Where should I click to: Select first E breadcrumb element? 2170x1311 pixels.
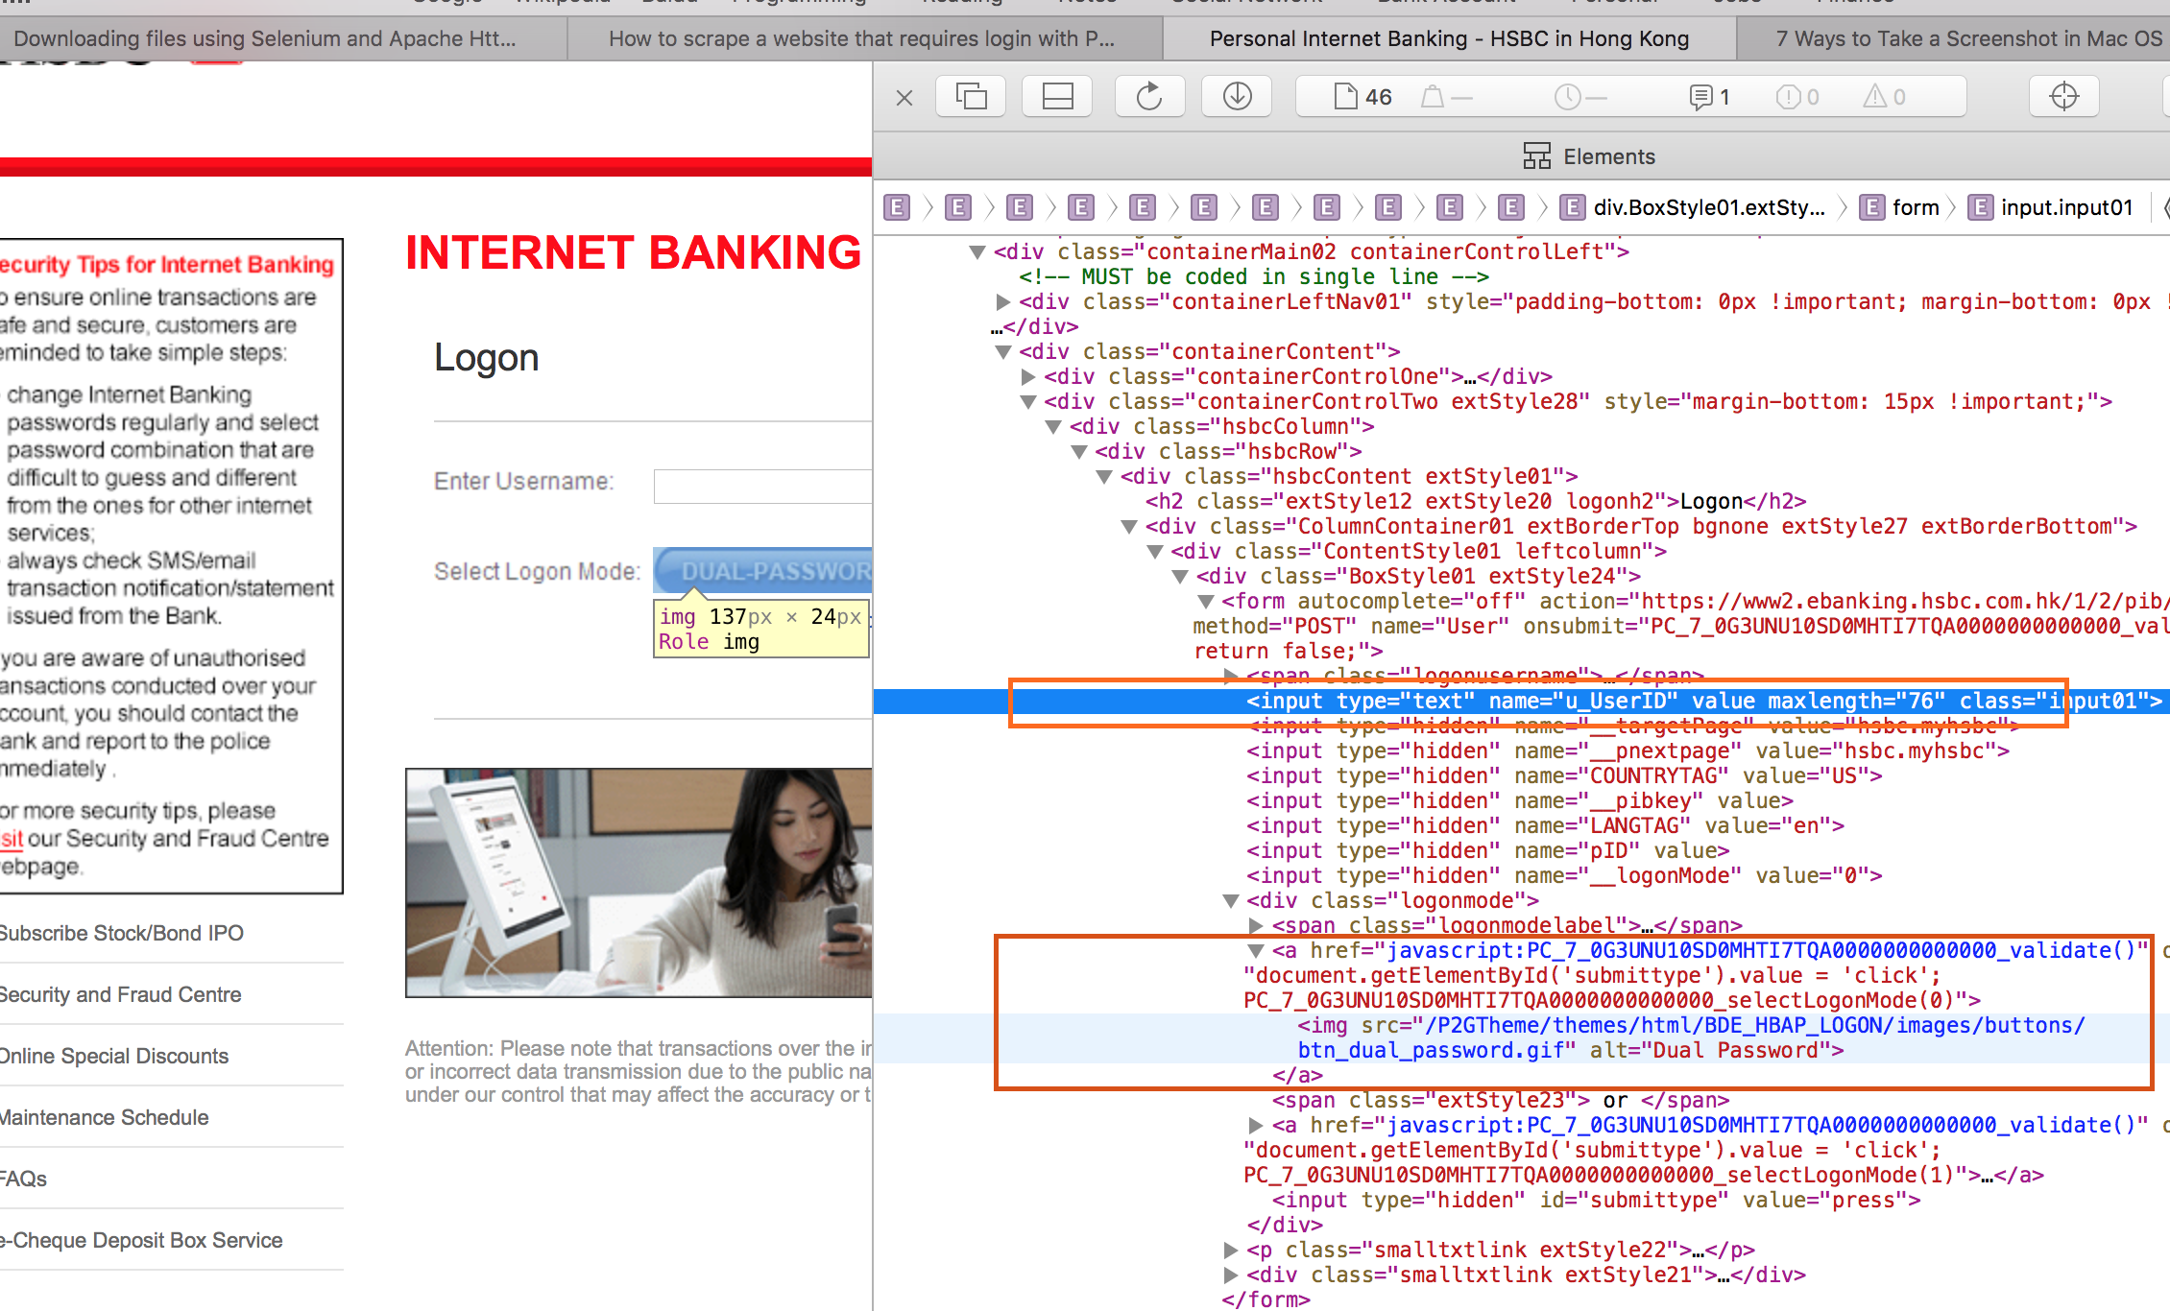coord(897,207)
